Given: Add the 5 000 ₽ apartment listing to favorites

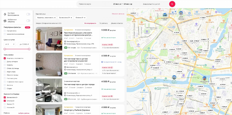Looking at the screenshot, I should pos(39,31).
